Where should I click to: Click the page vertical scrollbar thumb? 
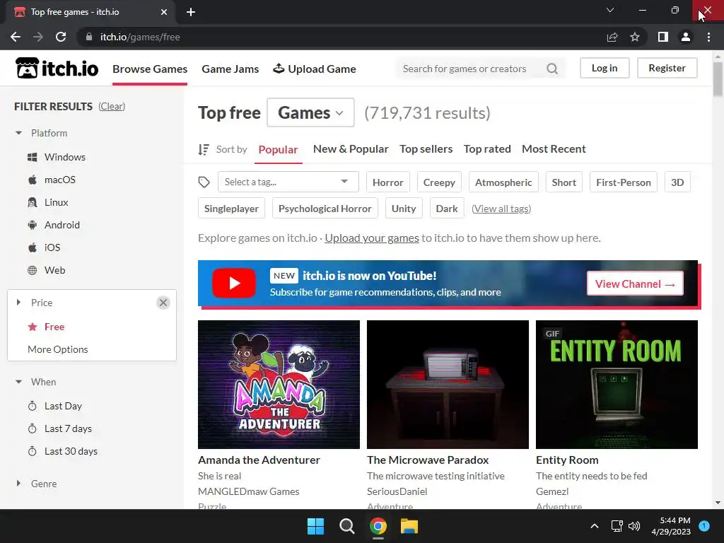(718, 79)
